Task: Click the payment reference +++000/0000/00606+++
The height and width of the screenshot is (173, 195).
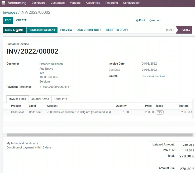Action: [55, 87]
